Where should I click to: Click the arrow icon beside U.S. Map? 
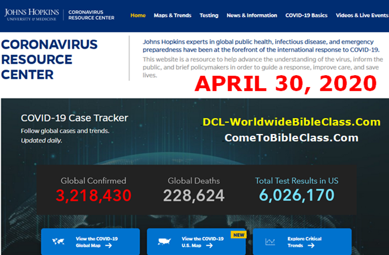(x=210, y=245)
